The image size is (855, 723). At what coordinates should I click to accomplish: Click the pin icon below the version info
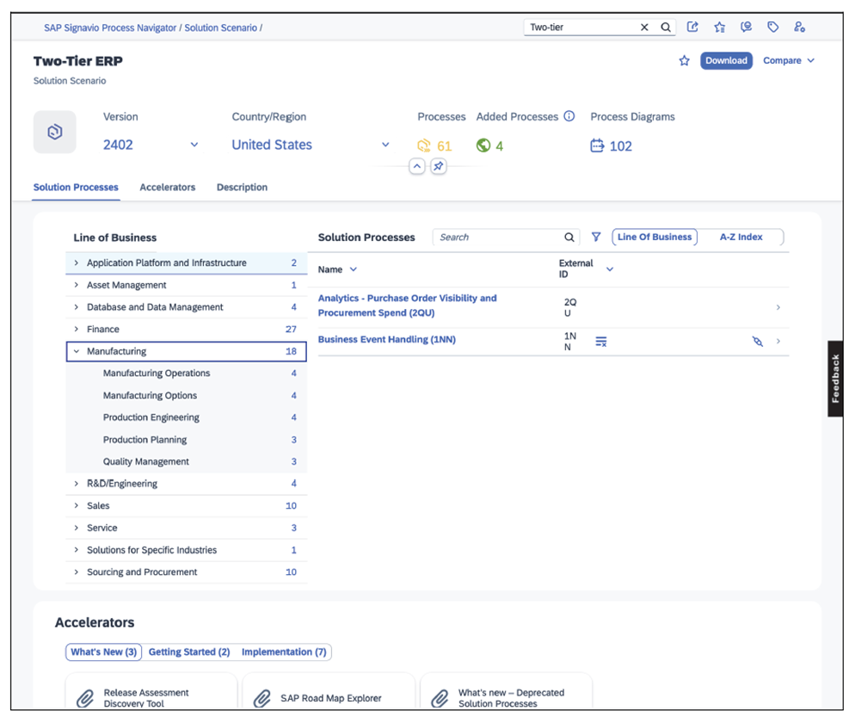[x=439, y=165]
